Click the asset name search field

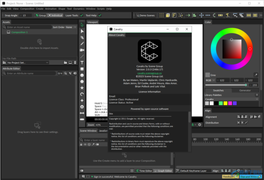[27, 27]
